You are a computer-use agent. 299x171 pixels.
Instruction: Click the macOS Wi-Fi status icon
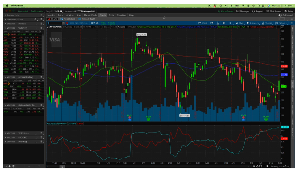tap(243, 6)
